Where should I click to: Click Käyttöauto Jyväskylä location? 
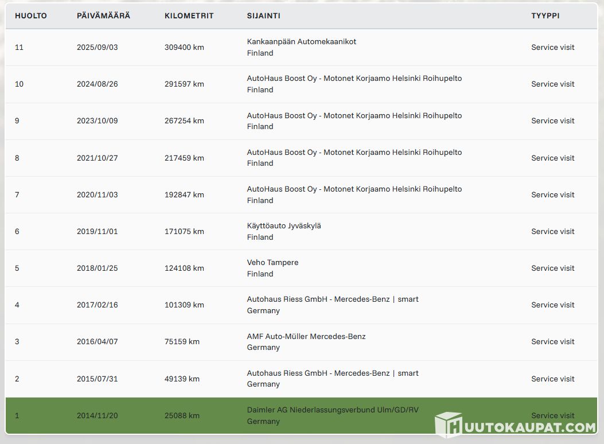tap(284, 226)
